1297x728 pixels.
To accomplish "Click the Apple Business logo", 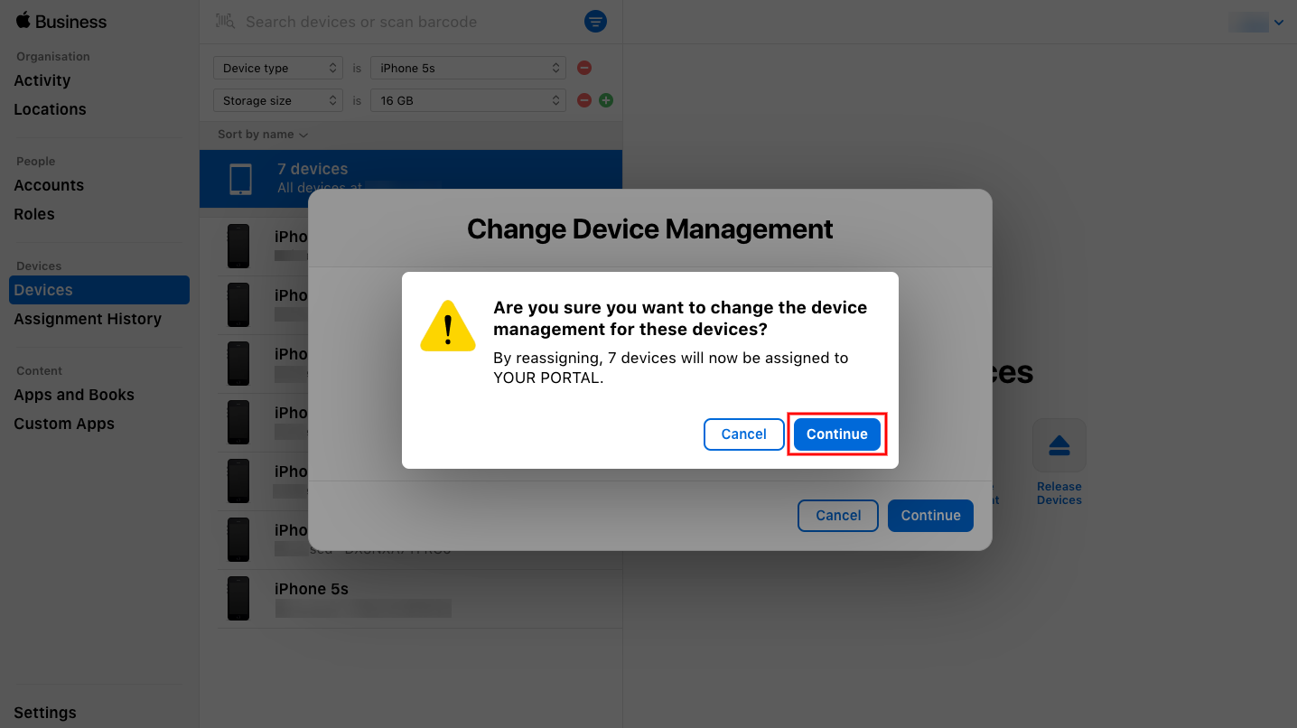I will coord(61,22).
